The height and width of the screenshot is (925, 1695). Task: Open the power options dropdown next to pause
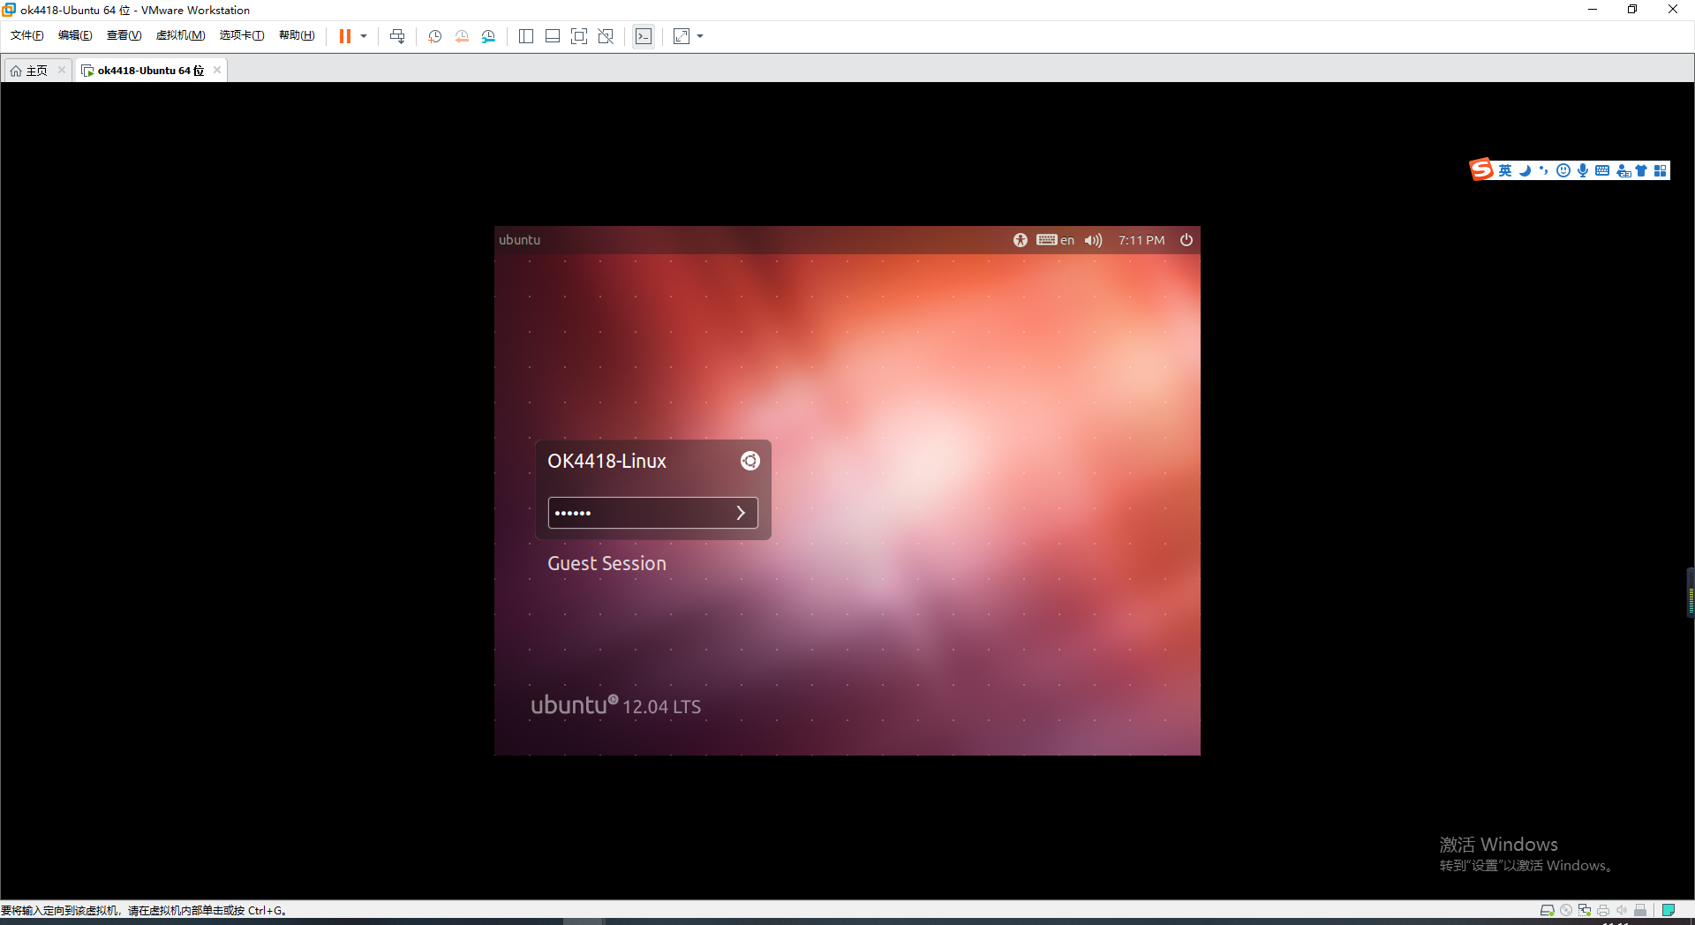click(364, 36)
